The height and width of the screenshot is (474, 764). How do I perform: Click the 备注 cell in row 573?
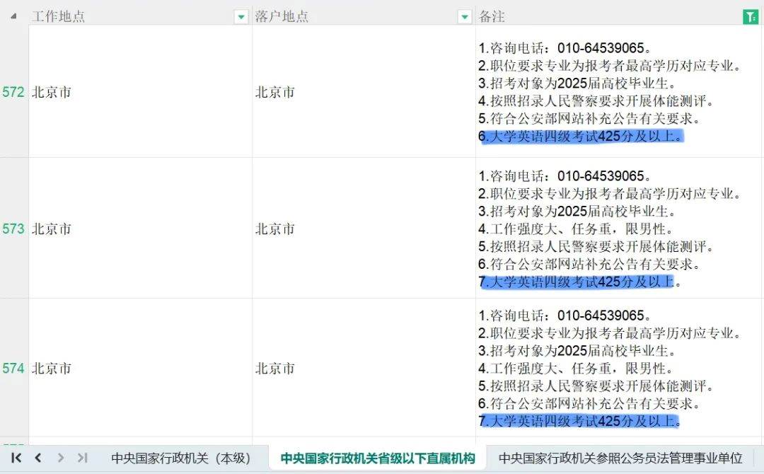coord(618,229)
